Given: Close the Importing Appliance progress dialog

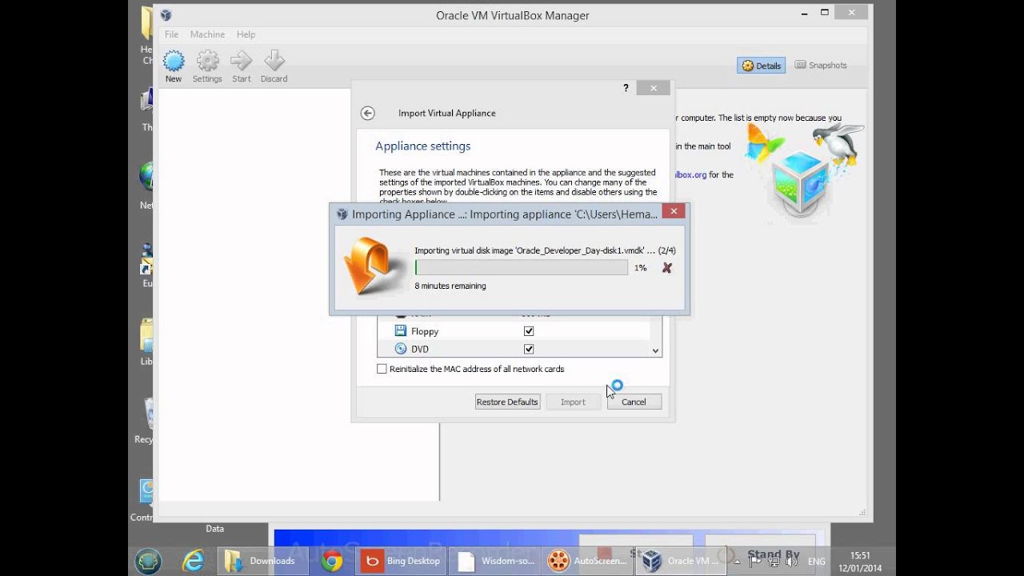Looking at the screenshot, I should (674, 212).
